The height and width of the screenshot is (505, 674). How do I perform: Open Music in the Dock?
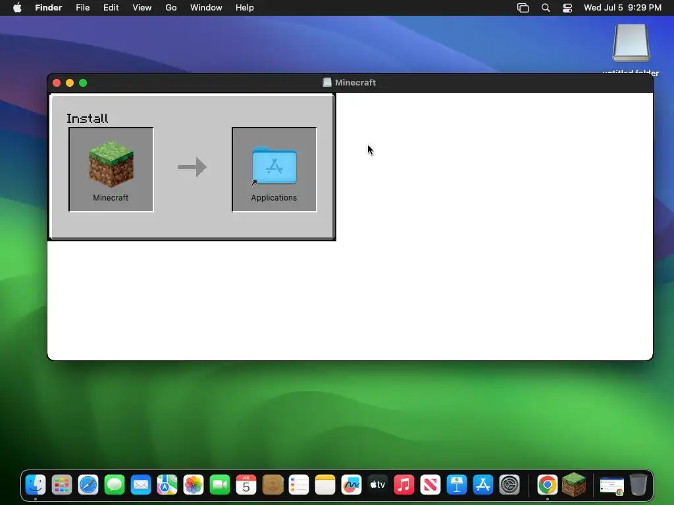pyautogui.click(x=404, y=485)
